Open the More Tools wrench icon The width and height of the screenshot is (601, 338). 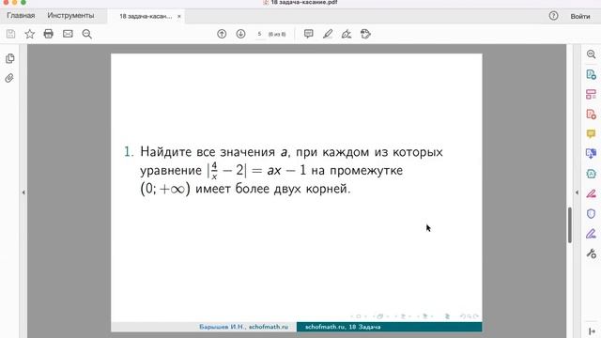[x=591, y=253]
